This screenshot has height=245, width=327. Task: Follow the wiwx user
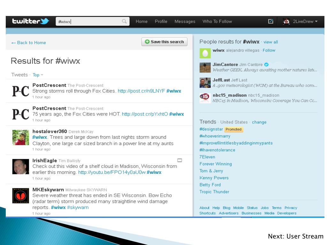point(269,50)
